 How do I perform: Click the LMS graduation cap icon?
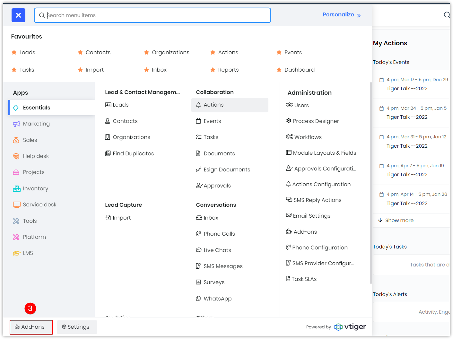[x=16, y=253]
